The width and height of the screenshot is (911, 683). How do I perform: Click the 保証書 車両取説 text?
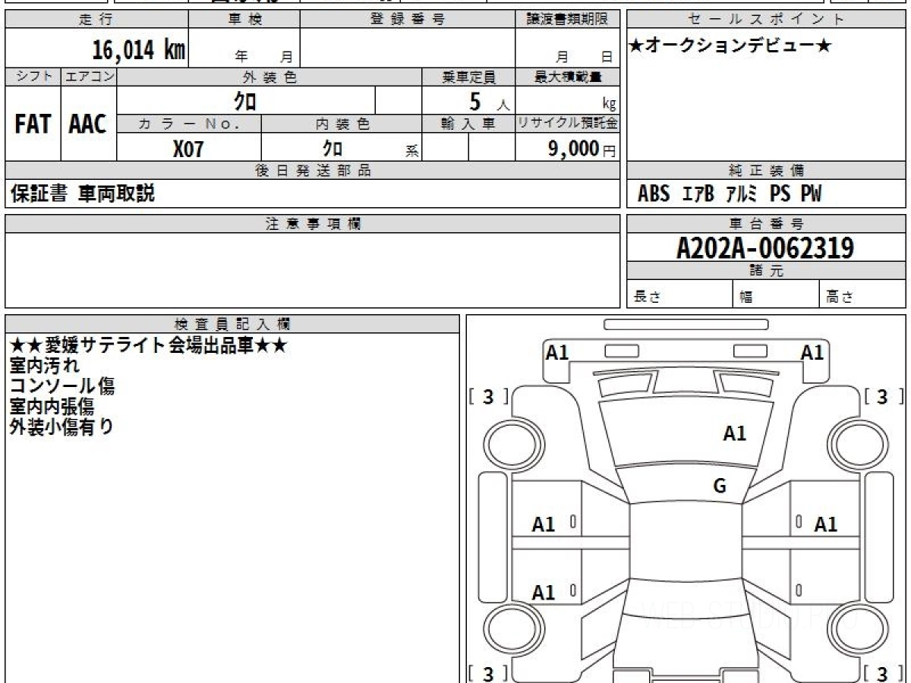[x=83, y=194]
